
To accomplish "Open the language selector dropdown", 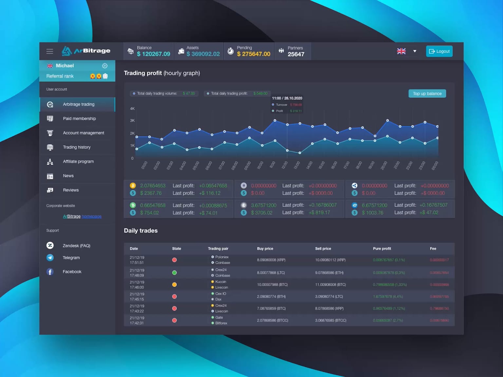I will click(x=407, y=51).
